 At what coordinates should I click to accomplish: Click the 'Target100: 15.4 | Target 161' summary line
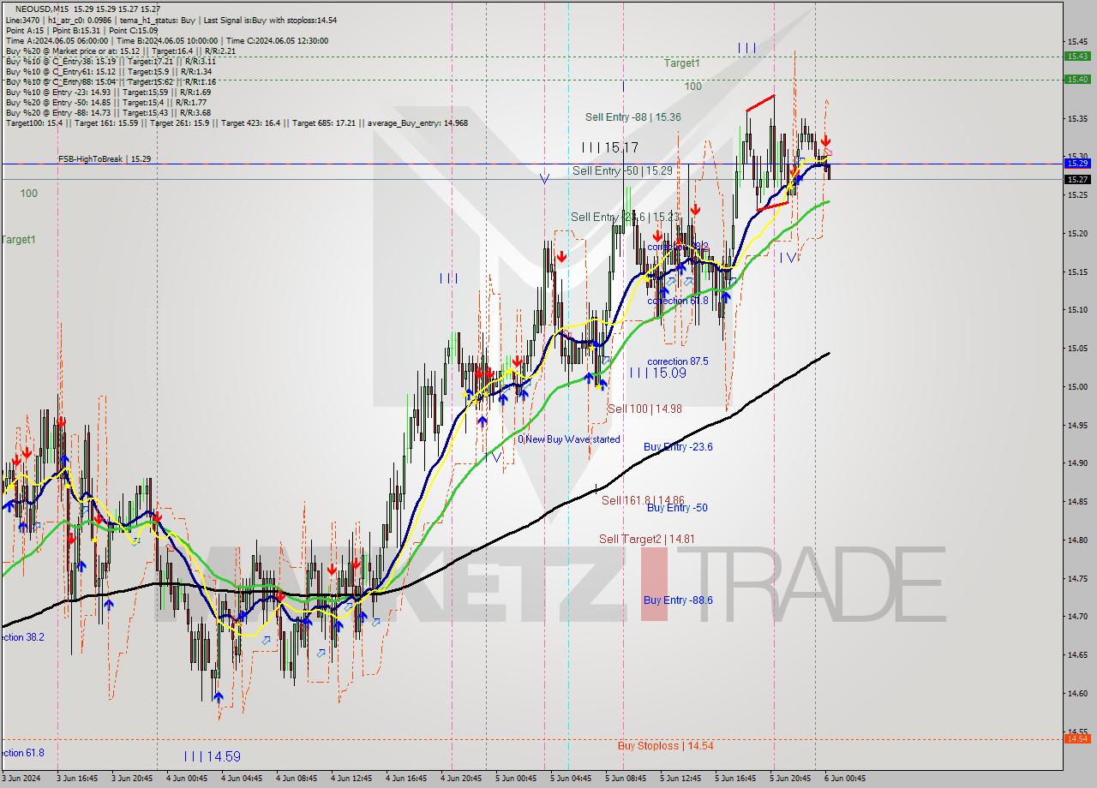pyautogui.click(x=237, y=123)
